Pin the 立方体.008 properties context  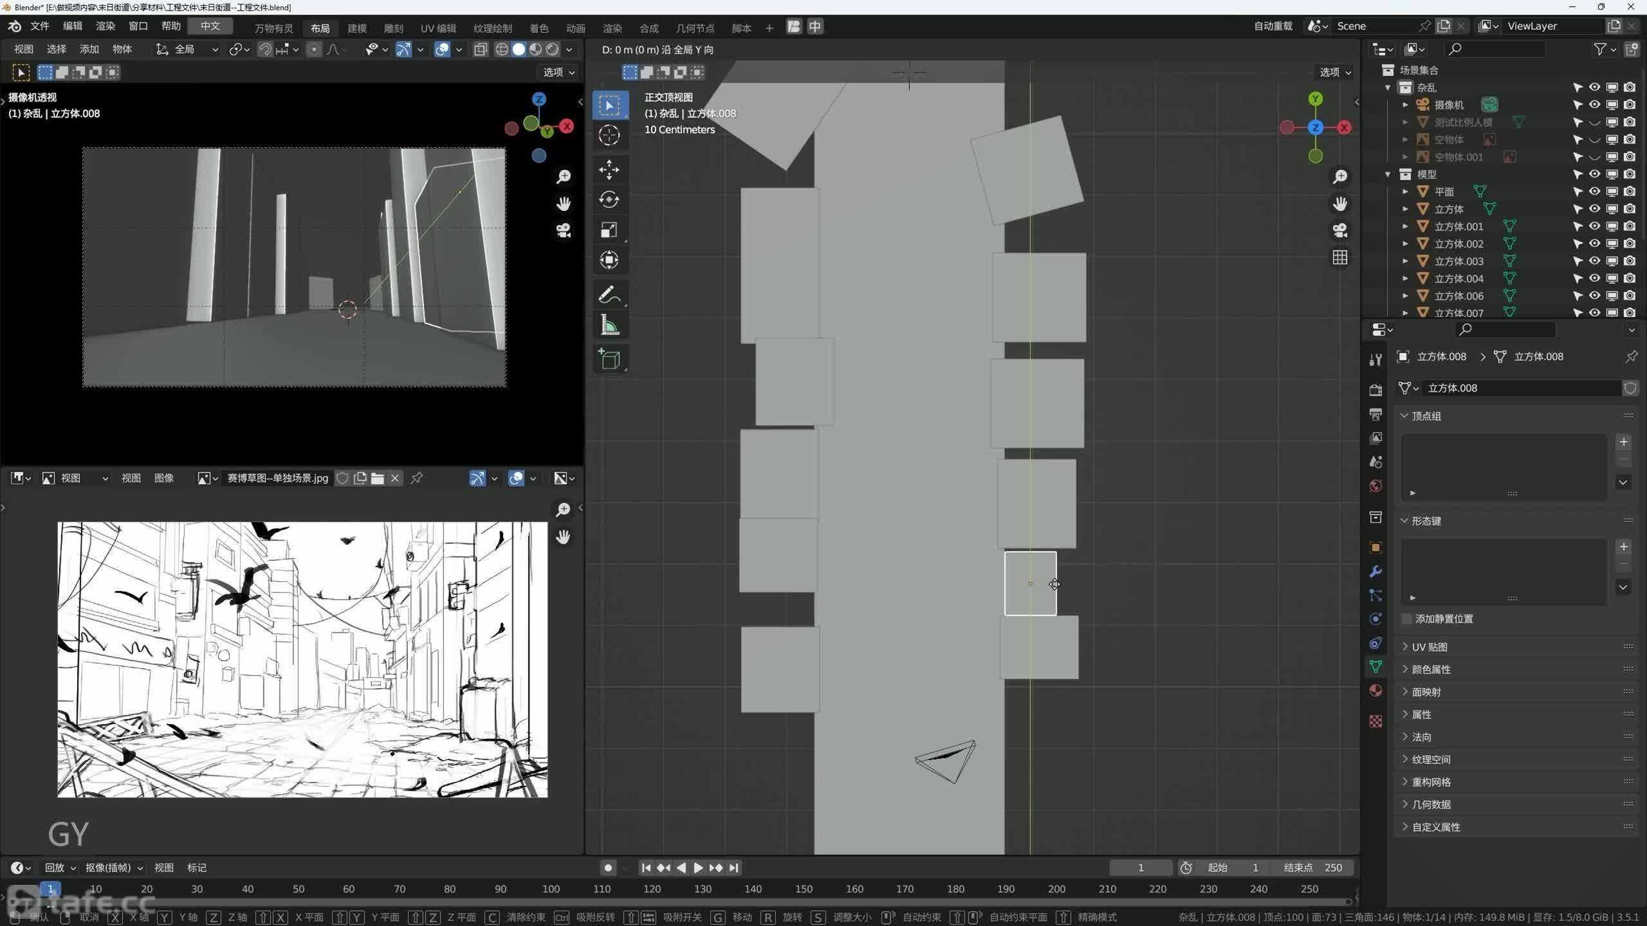coord(1632,356)
